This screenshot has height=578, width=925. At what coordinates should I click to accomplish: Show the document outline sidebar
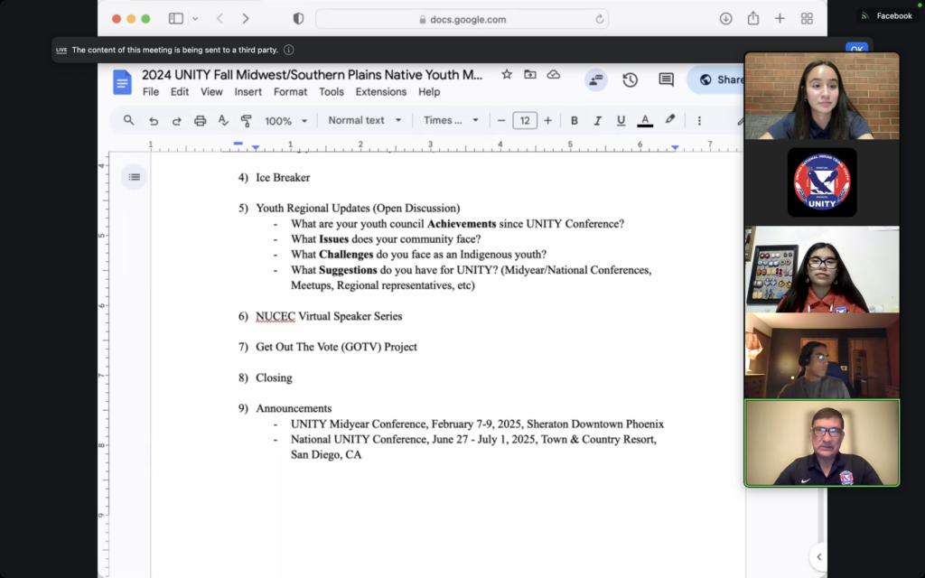(x=135, y=177)
